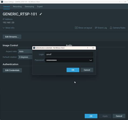Click the GENERIC_RTSP-101 camera name heading
128x120 pixels.
click(x=20, y=14)
